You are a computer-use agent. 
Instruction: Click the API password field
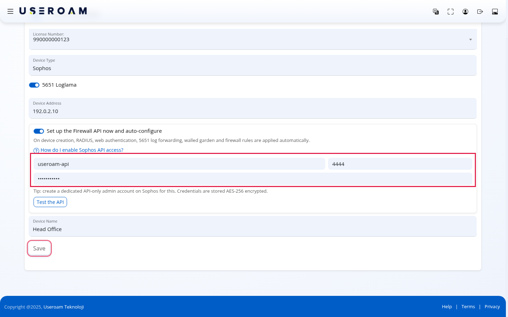[253, 179]
